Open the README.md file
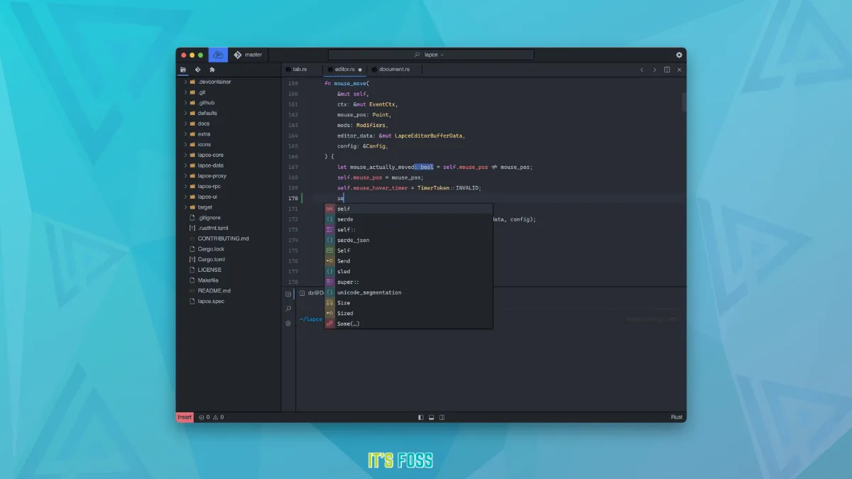 (x=229, y=290)
